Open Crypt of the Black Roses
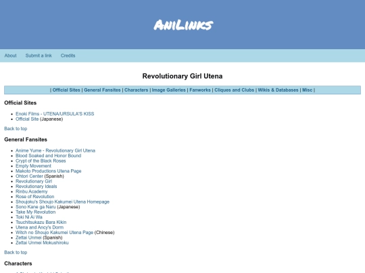This screenshot has width=365, height=273. (41, 161)
